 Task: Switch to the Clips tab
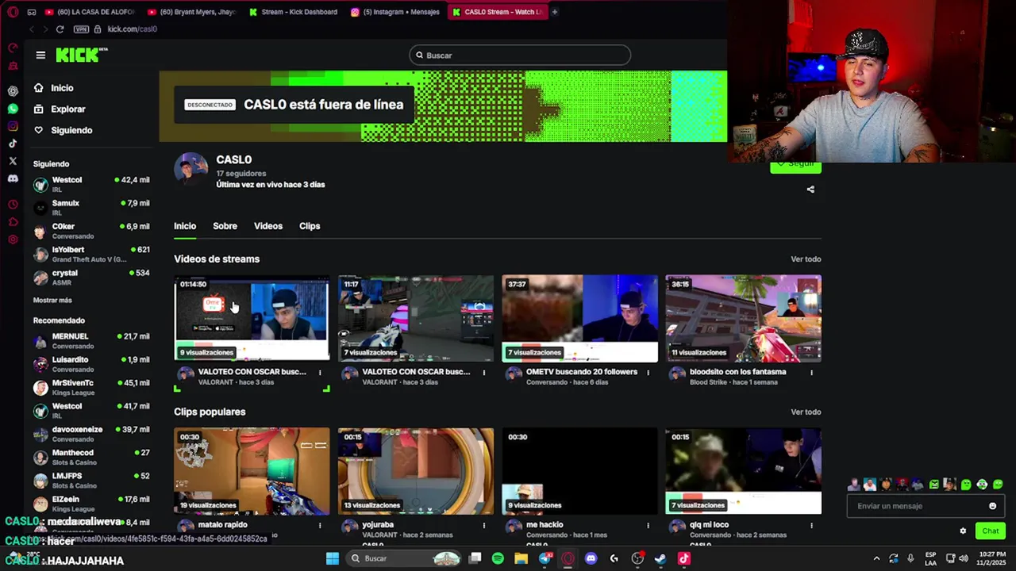[310, 226]
